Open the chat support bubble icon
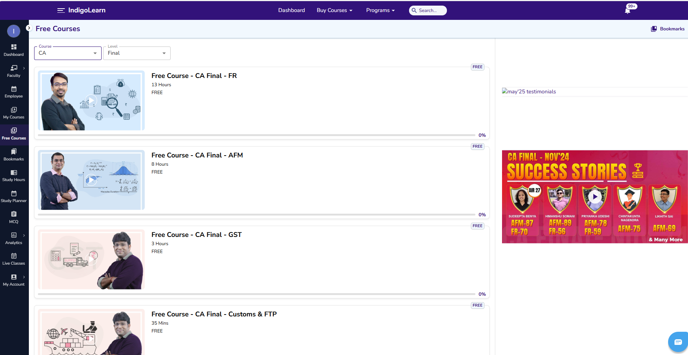Image resolution: width=688 pixels, height=355 pixels. click(678, 342)
